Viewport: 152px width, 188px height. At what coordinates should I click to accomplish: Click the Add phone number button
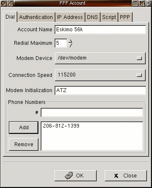tap(24, 128)
